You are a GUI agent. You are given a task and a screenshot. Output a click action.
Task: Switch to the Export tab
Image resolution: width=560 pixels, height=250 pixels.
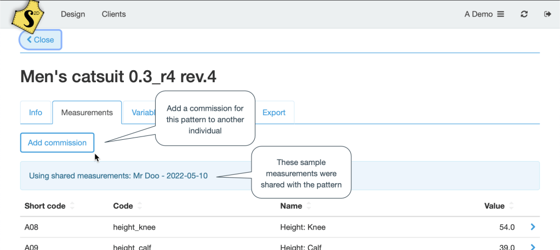click(x=274, y=112)
